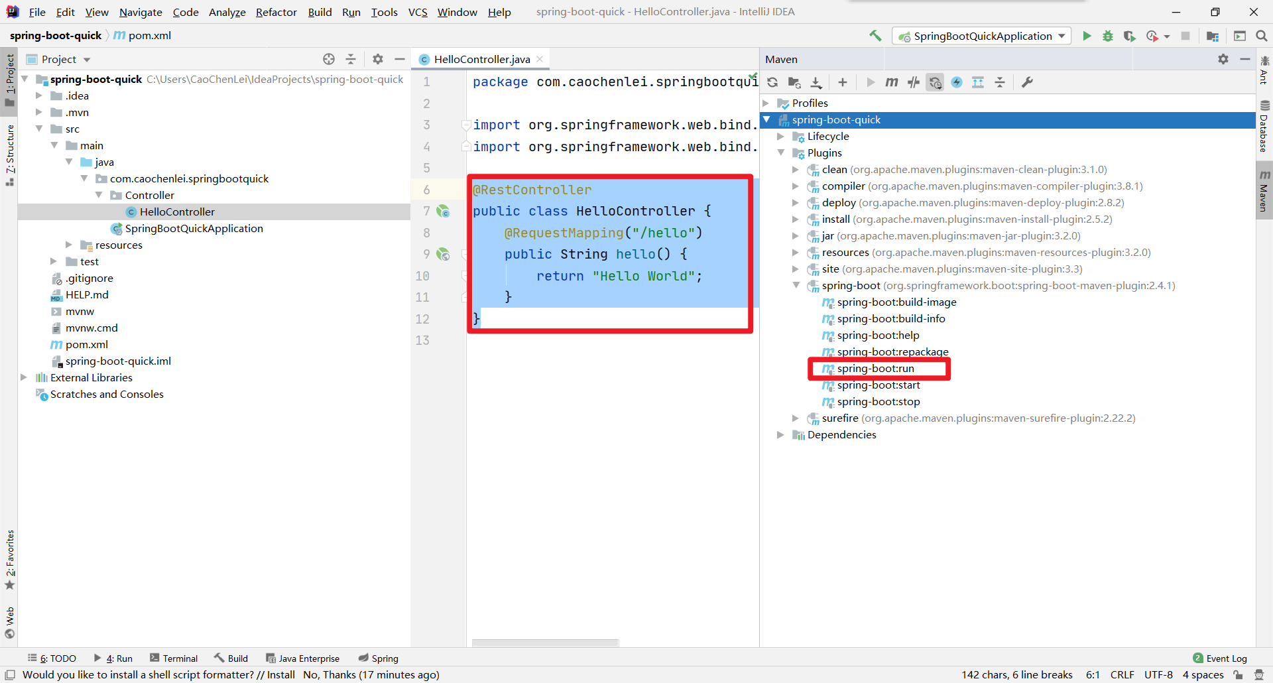The image size is (1273, 683).
Task: Select SpringBootQuickApplication class in tree
Action: click(194, 228)
